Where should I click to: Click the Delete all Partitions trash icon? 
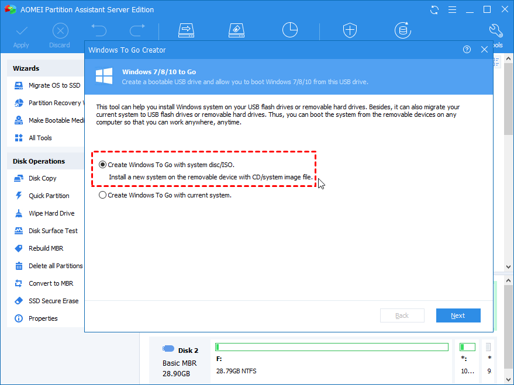pos(19,266)
